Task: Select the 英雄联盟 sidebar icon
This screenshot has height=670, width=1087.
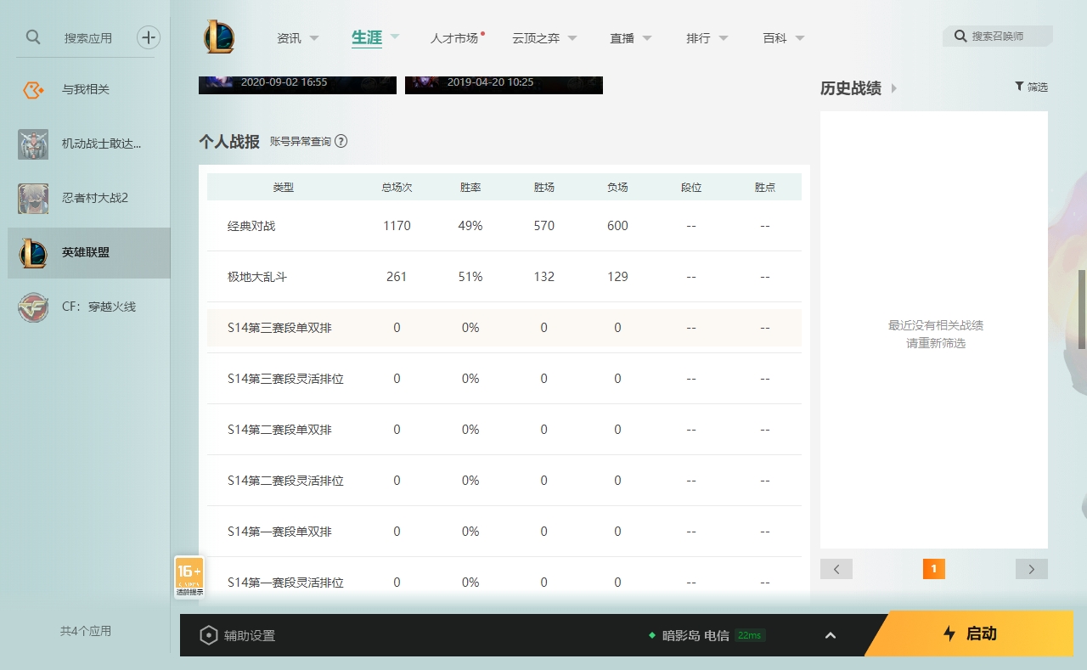Action: tap(33, 252)
